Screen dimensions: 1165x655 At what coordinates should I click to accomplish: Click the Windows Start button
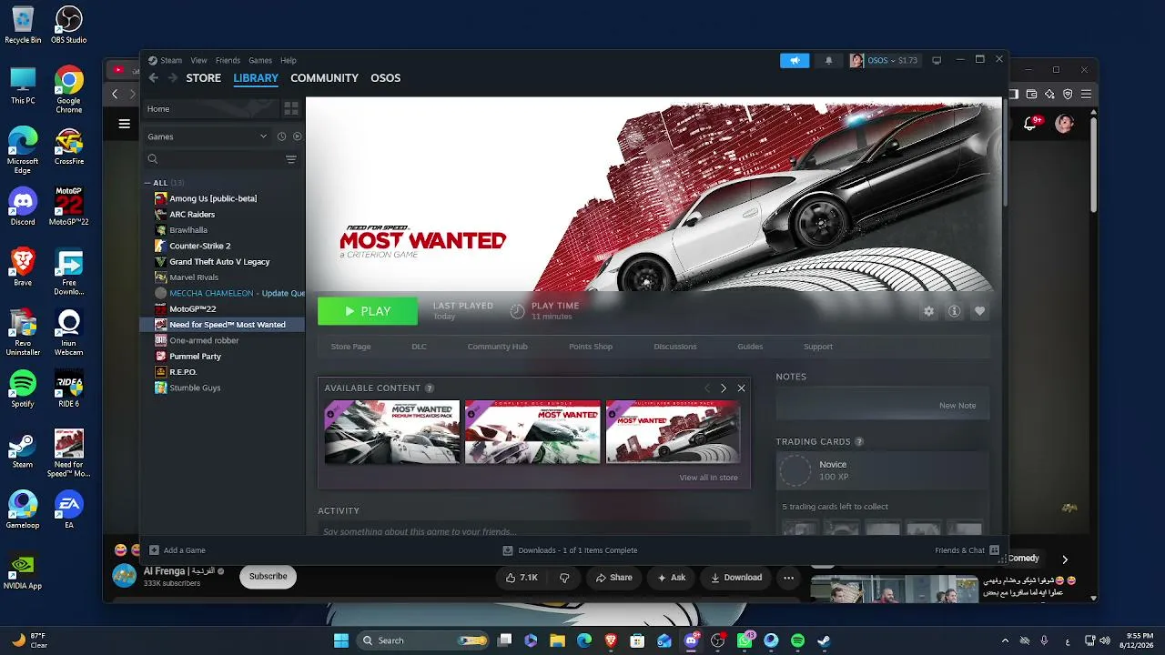pyautogui.click(x=341, y=640)
